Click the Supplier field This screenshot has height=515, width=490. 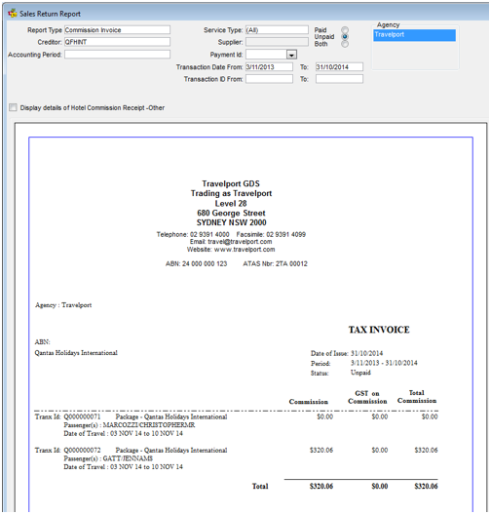(277, 42)
